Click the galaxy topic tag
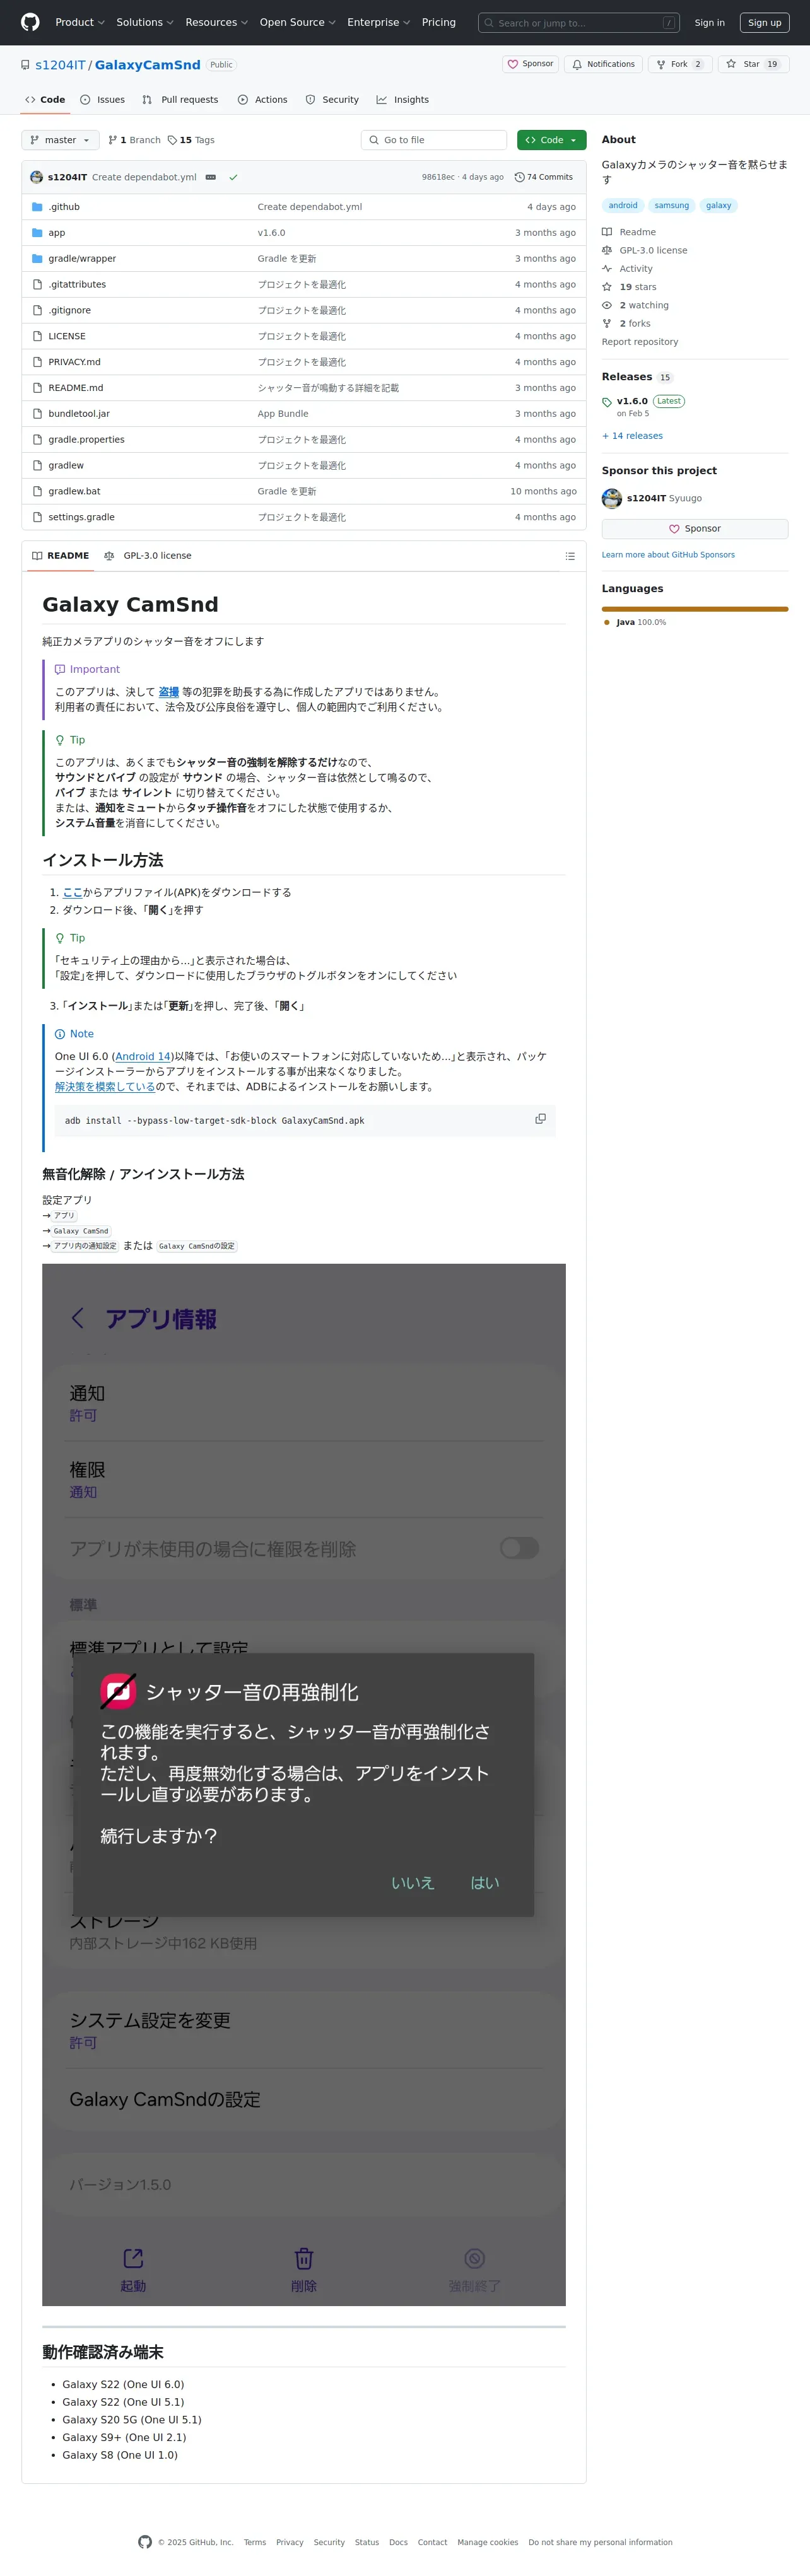This screenshot has height=2576, width=810. click(x=718, y=206)
